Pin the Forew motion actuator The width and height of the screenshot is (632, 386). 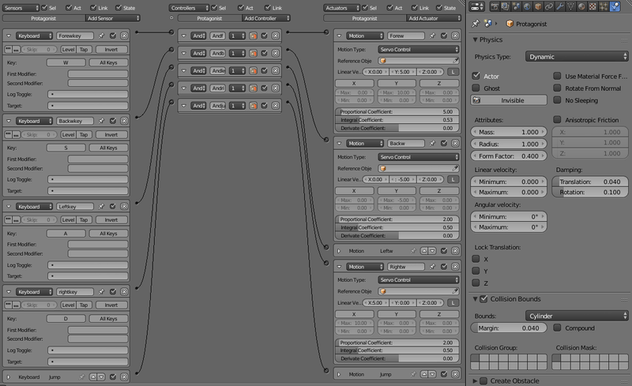pyautogui.click(x=432, y=36)
